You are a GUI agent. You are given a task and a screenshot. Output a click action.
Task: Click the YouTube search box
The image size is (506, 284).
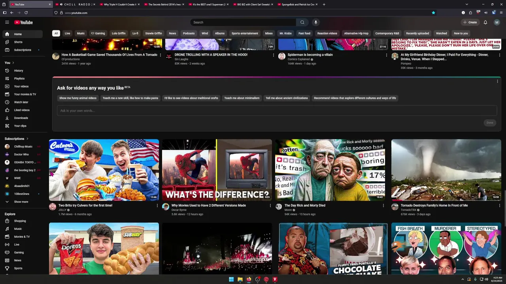pos(243,22)
